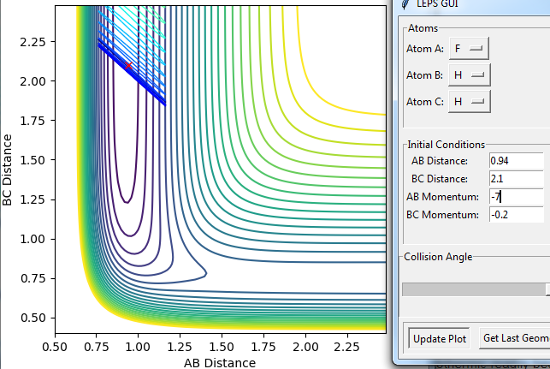Image resolution: width=550 pixels, height=369 pixels.
Task: Open the Atom A dropdown showing F
Action: [469, 49]
